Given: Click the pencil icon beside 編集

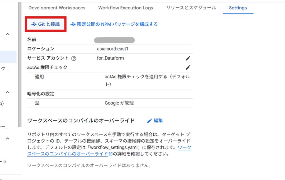Looking at the screenshot, I should [149, 121].
